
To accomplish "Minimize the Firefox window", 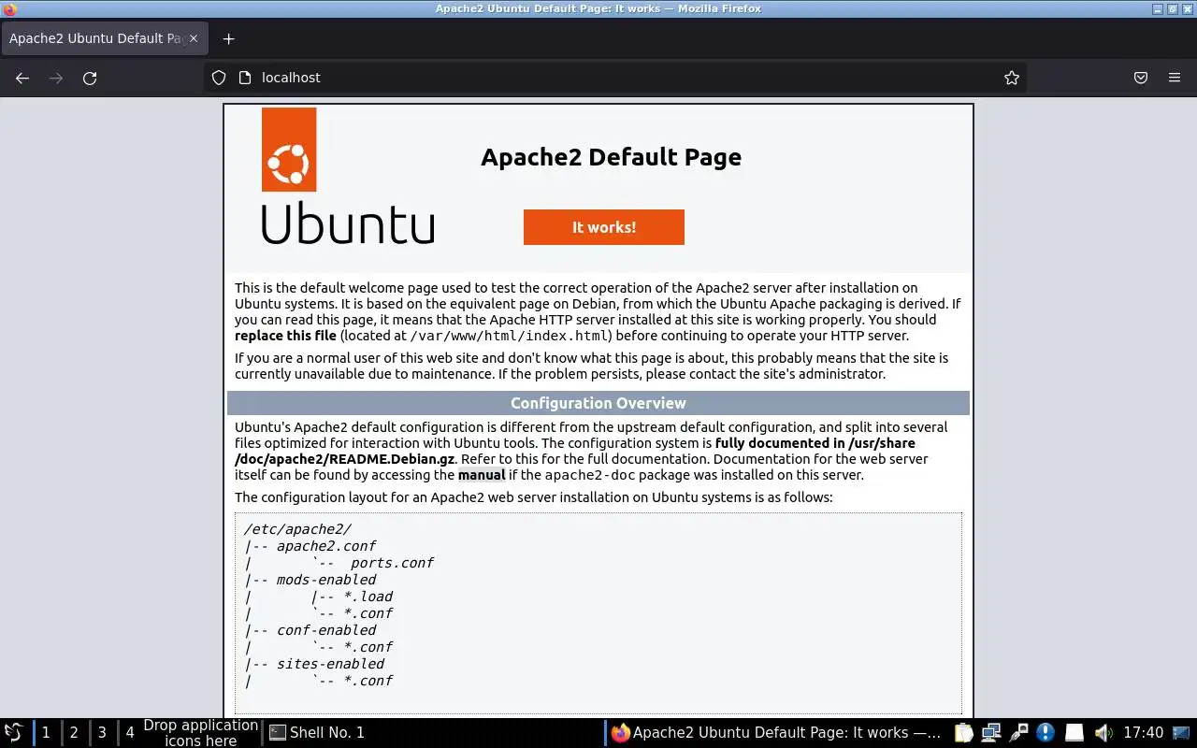I will click(1158, 9).
